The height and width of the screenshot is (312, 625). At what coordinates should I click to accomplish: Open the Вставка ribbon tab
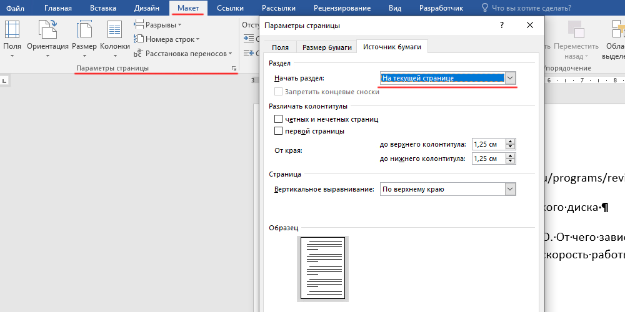click(x=102, y=8)
